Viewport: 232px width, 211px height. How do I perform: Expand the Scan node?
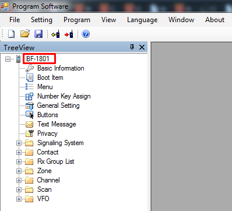click(x=19, y=190)
